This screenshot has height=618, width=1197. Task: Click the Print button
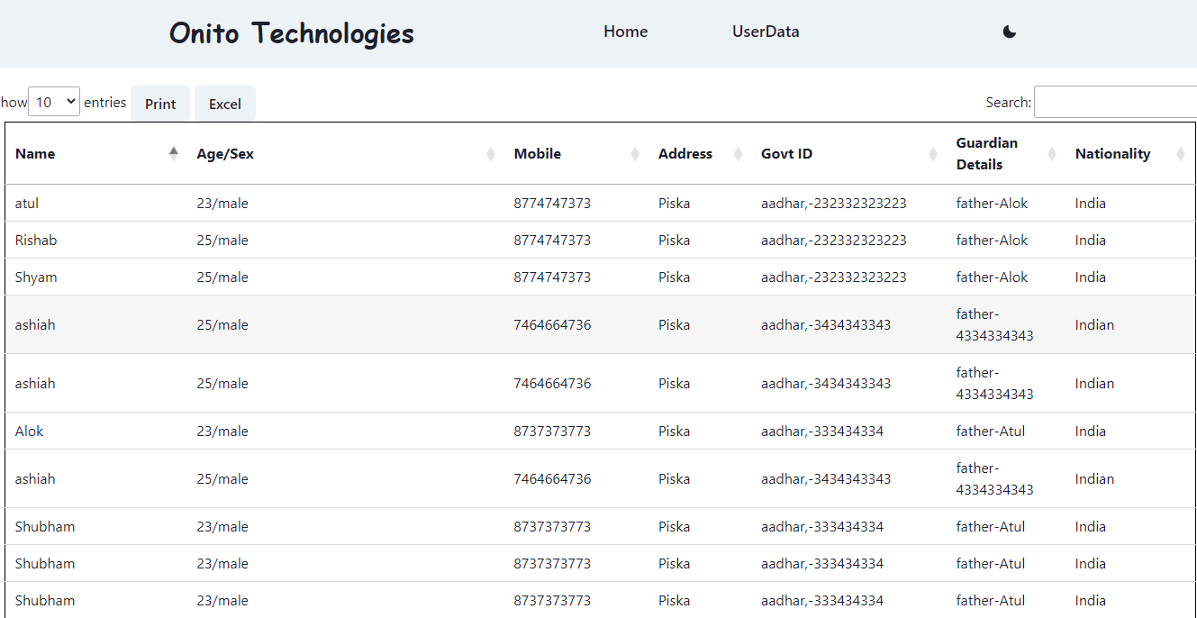pyautogui.click(x=160, y=104)
